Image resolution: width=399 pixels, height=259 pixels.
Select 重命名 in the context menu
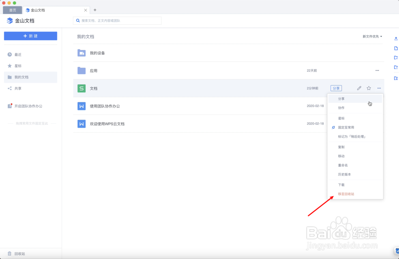click(x=355, y=165)
